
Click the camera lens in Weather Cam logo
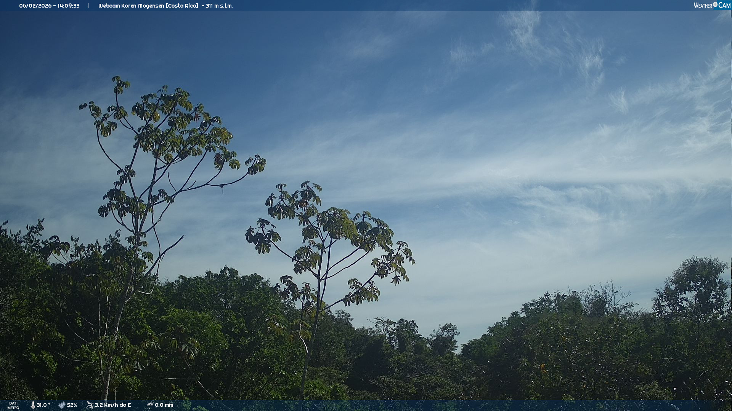(715, 5)
